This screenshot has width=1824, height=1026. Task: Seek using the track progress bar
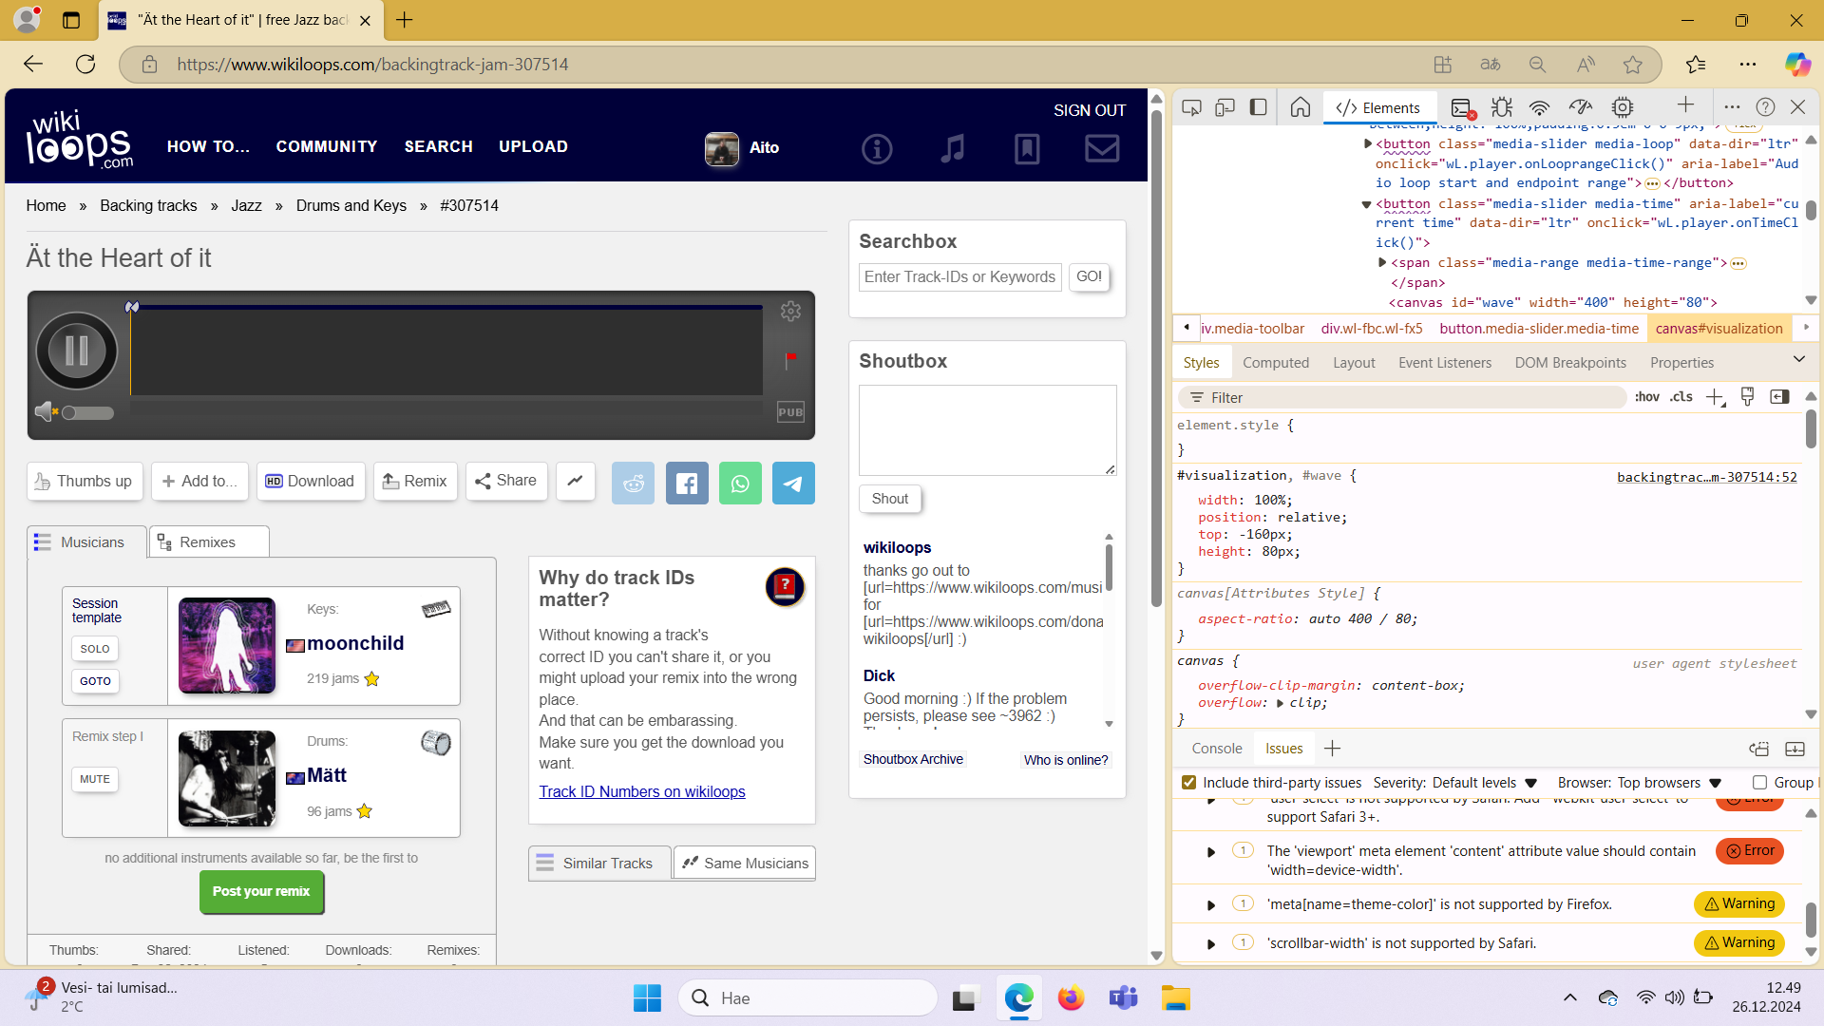point(446,307)
